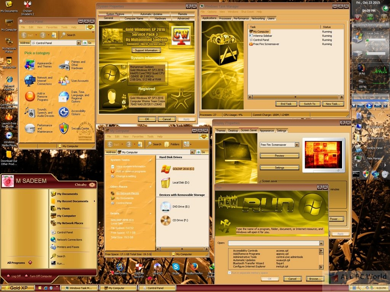Click the Task Manager horizontal scrollbar

pos(296,97)
